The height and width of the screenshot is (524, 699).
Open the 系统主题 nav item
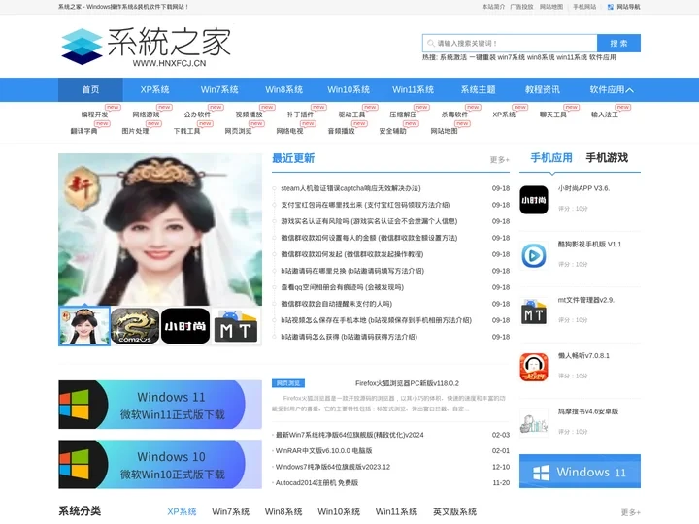(x=478, y=89)
